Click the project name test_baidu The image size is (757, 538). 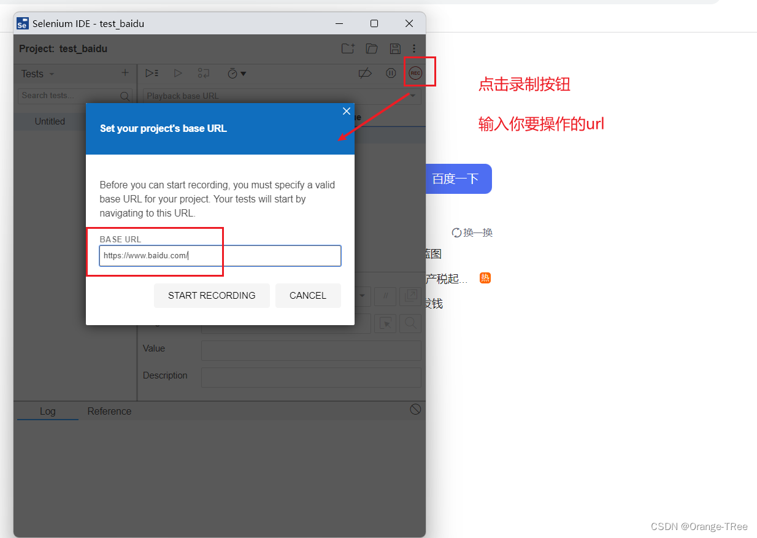pyautogui.click(x=83, y=48)
